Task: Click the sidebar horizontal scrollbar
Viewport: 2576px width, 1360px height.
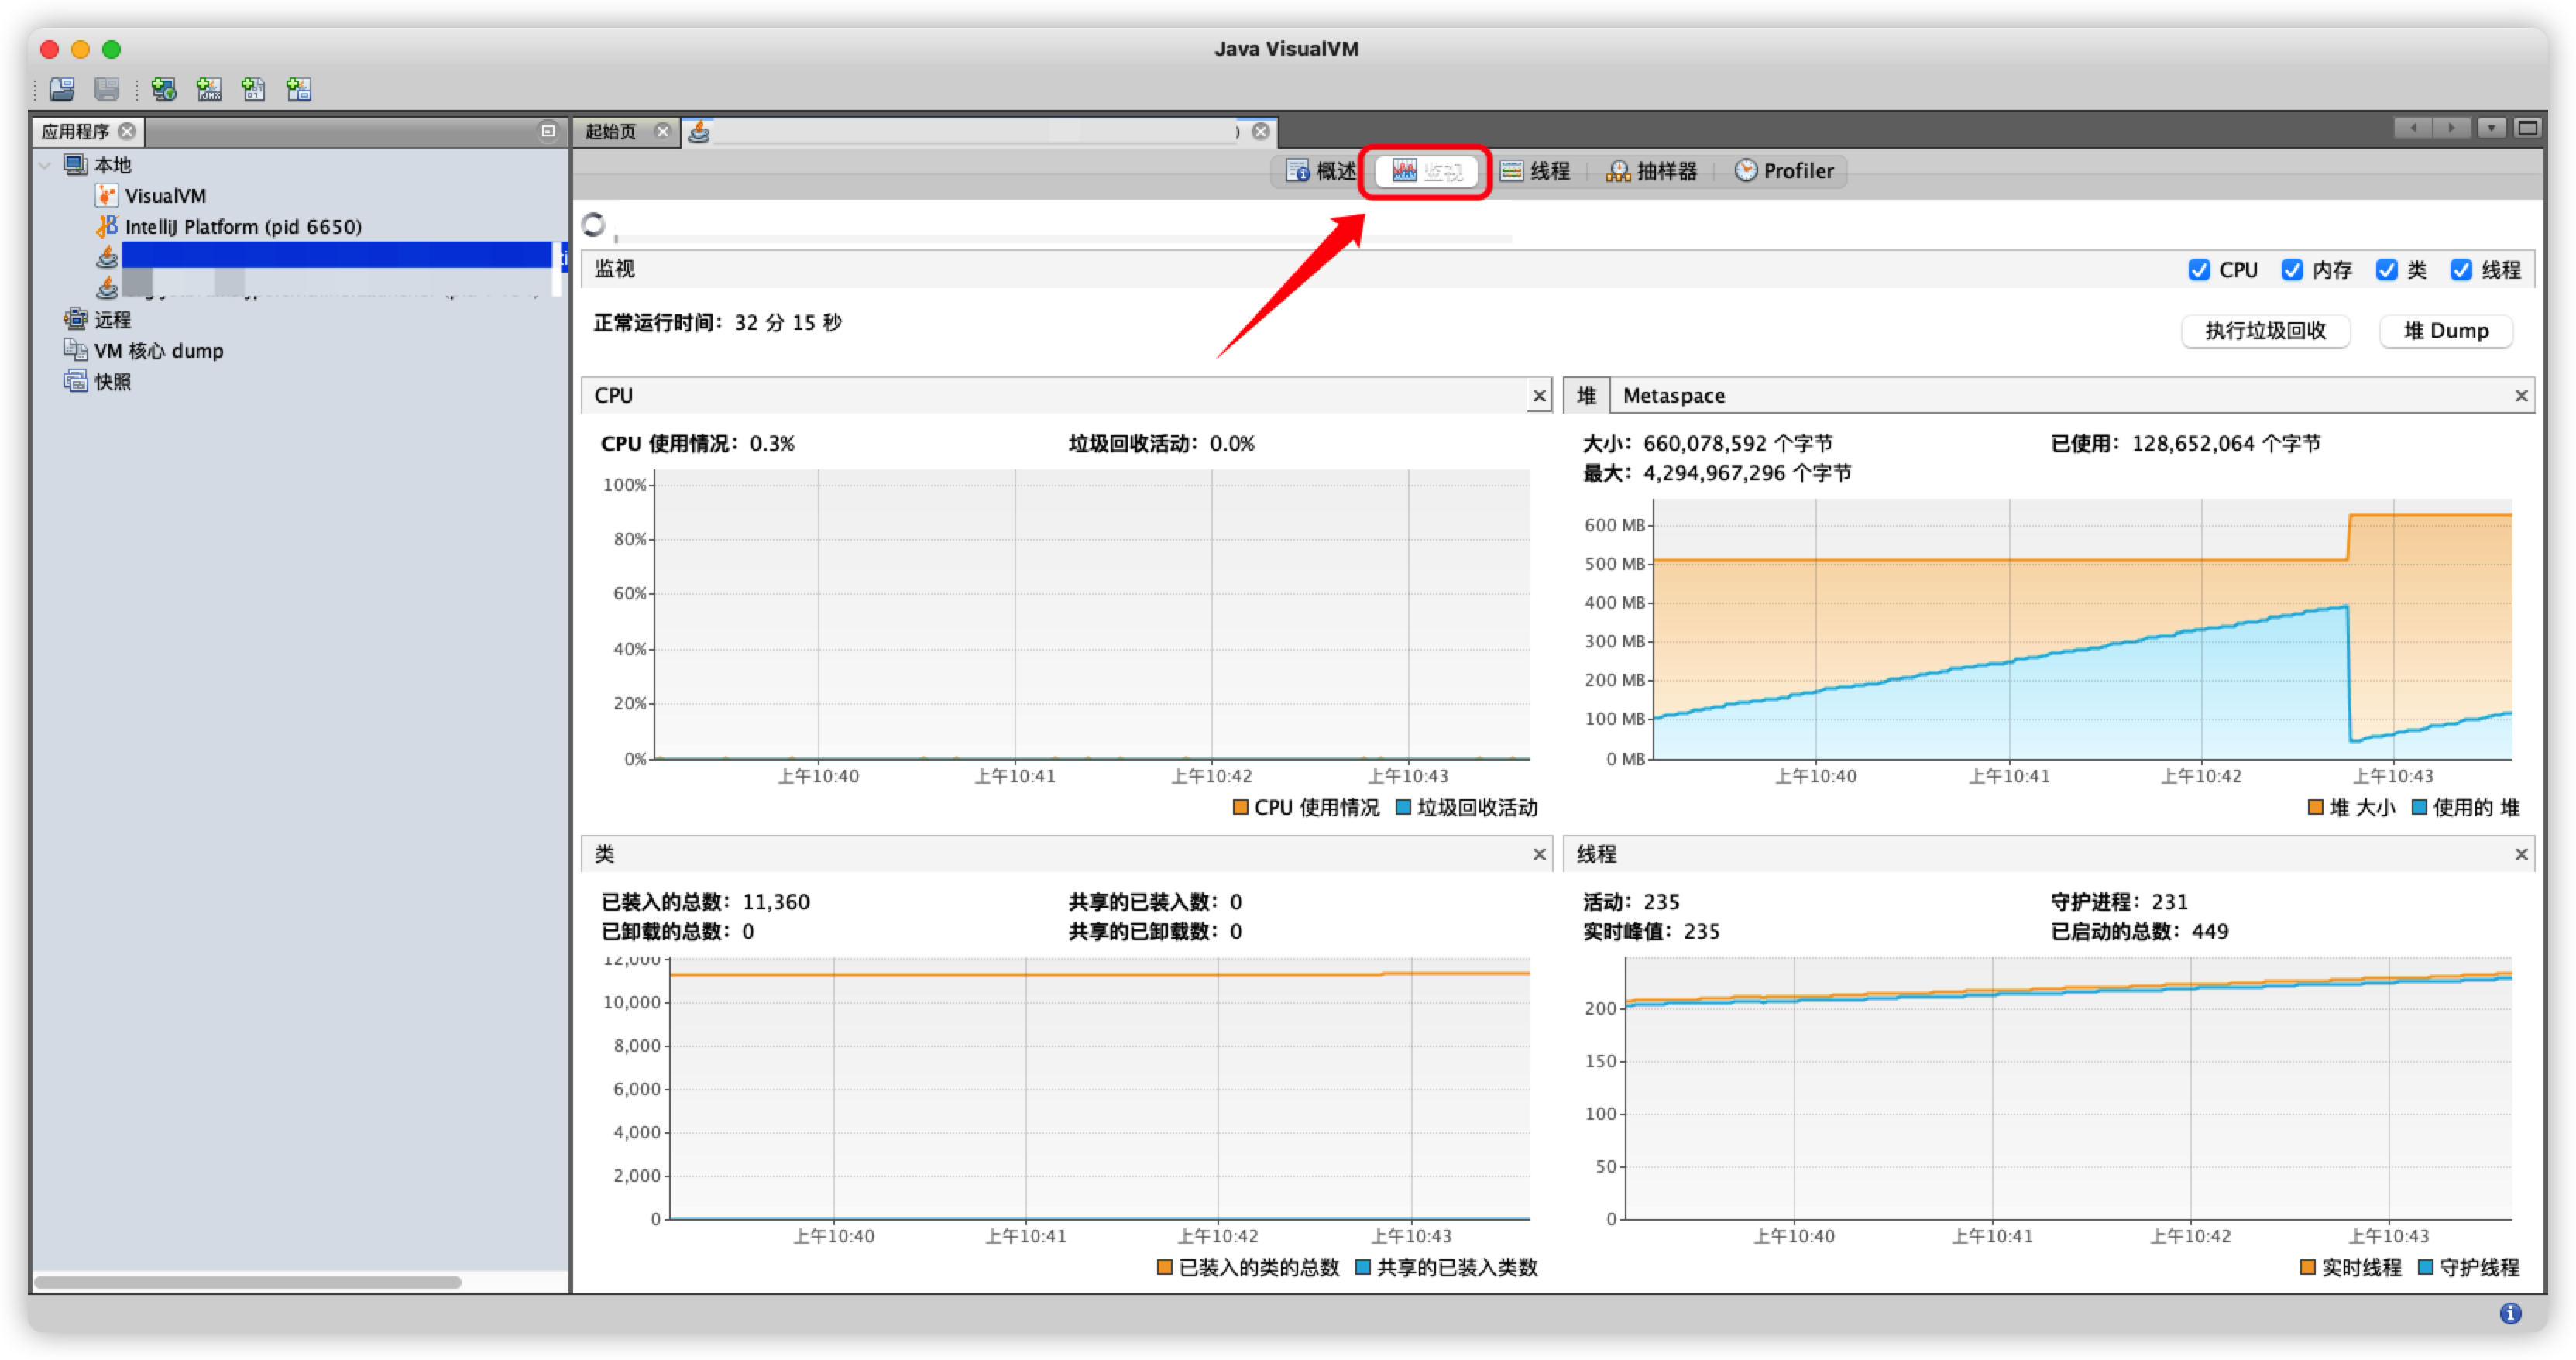Action: (248, 1282)
